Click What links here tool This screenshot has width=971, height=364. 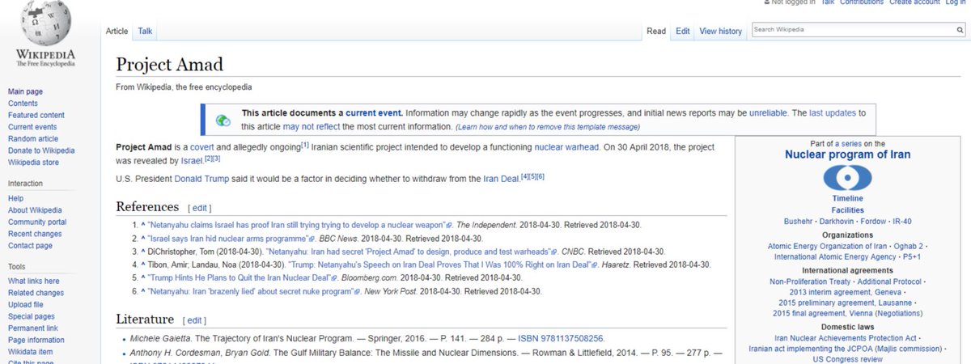click(33, 281)
